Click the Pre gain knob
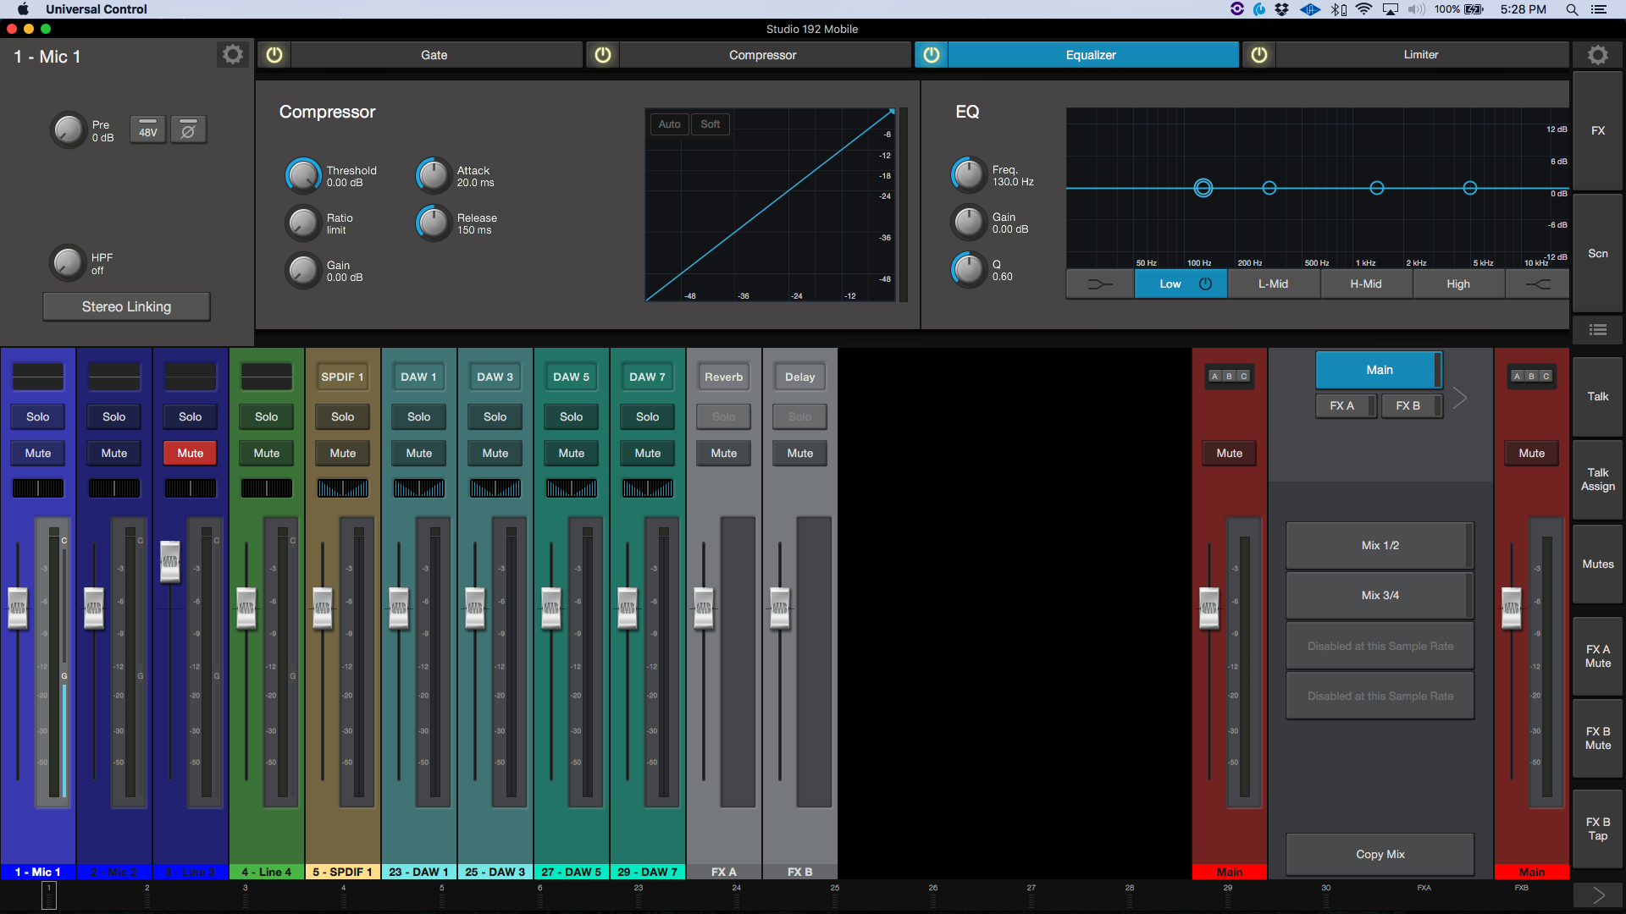Image resolution: width=1626 pixels, height=914 pixels. click(x=69, y=130)
